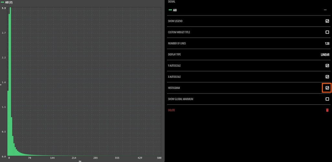332x162 pixels.
Task: Click the 500 Hz x-axis tick label
Action: pyautogui.click(x=159, y=158)
